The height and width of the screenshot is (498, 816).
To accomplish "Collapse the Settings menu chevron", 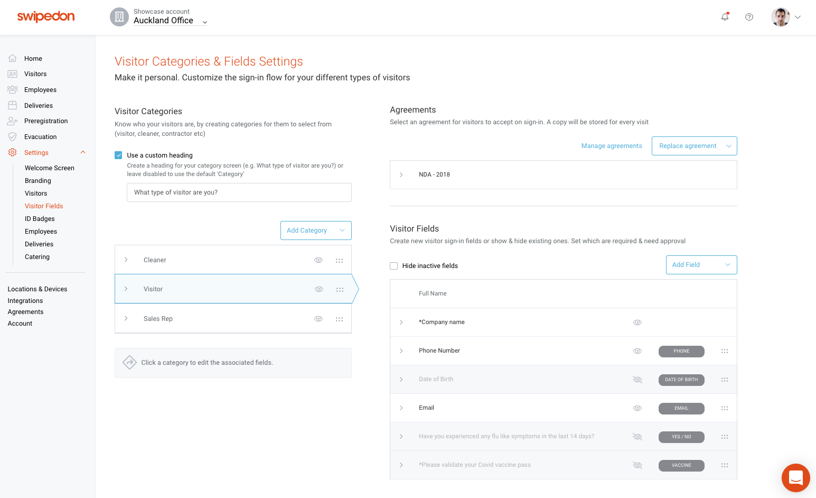I will 83,152.
